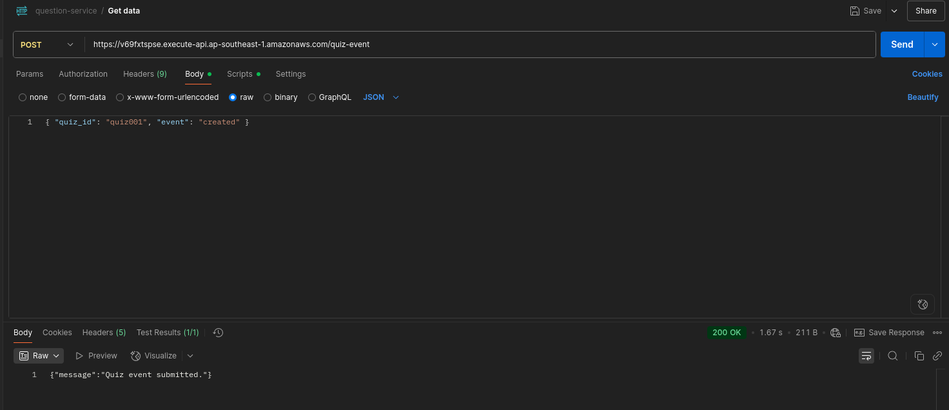Select the form-data body type
Image resolution: width=949 pixels, height=410 pixels.
click(x=82, y=97)
